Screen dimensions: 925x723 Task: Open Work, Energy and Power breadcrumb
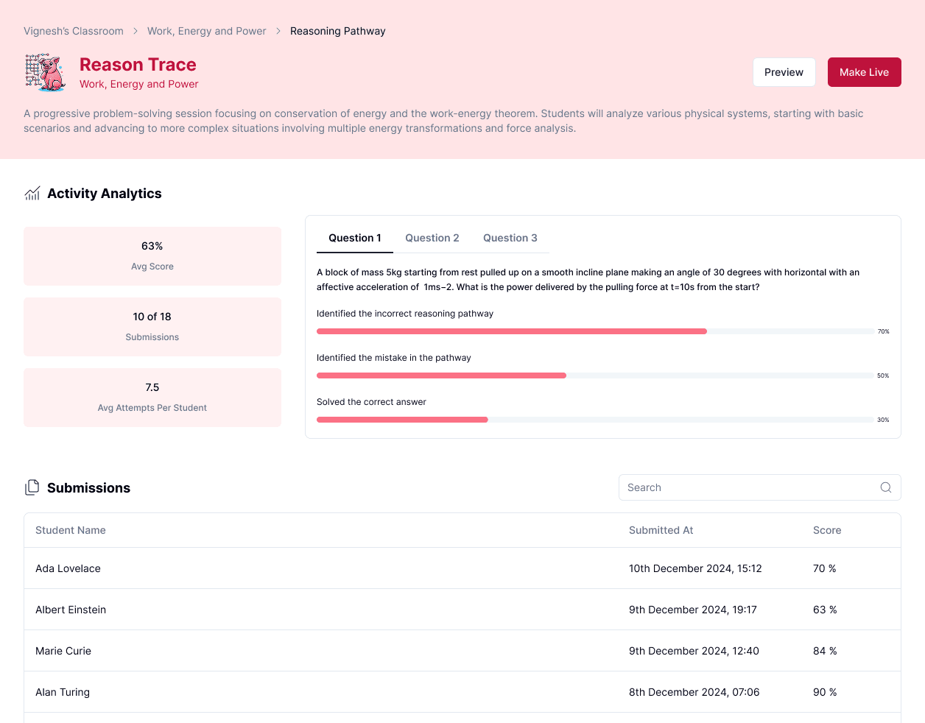click(x=207, y=31)
